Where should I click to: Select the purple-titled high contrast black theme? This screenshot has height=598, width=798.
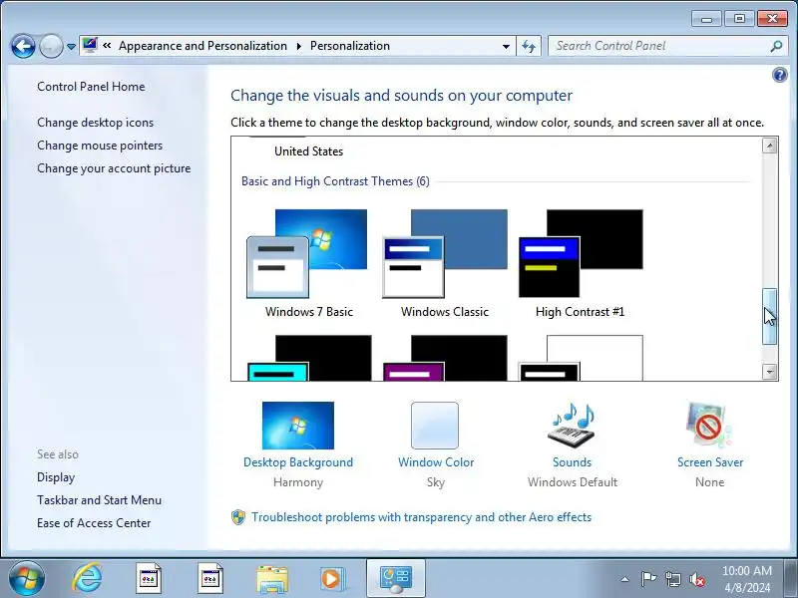445,358
